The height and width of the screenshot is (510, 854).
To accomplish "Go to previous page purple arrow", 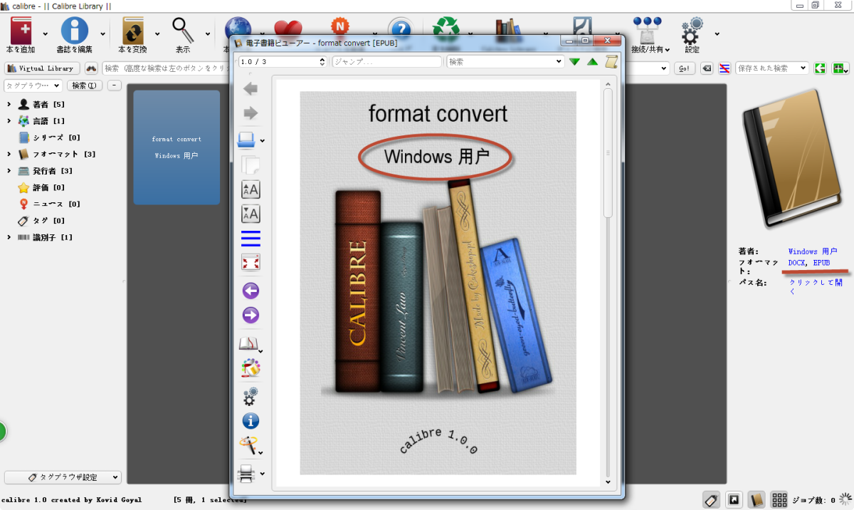I will (x=251, y=291).
